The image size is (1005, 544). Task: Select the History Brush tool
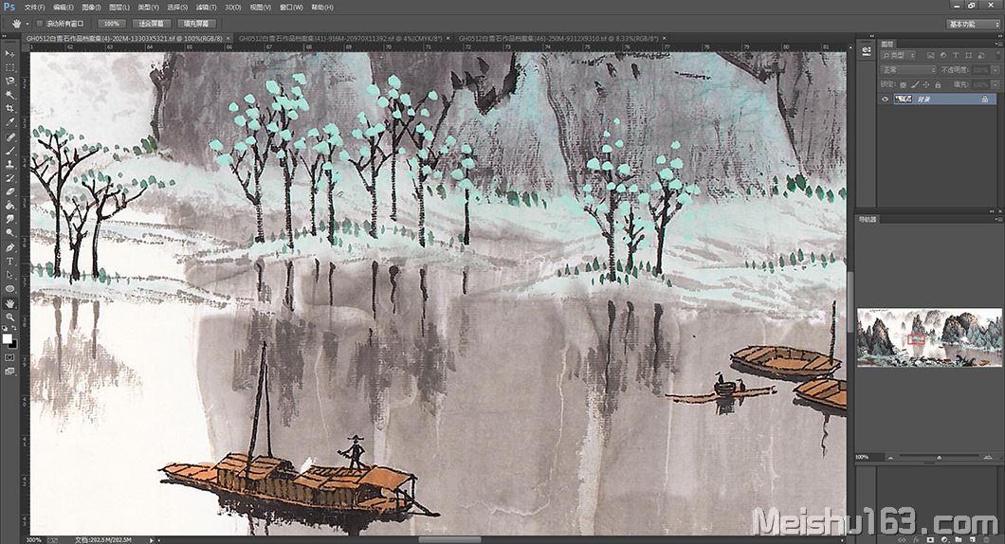9,178
